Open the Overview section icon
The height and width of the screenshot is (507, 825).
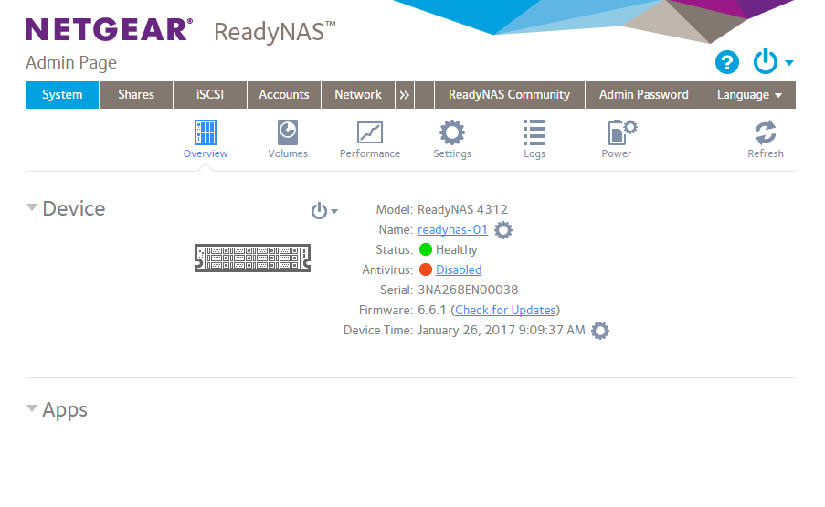(206, 132)
